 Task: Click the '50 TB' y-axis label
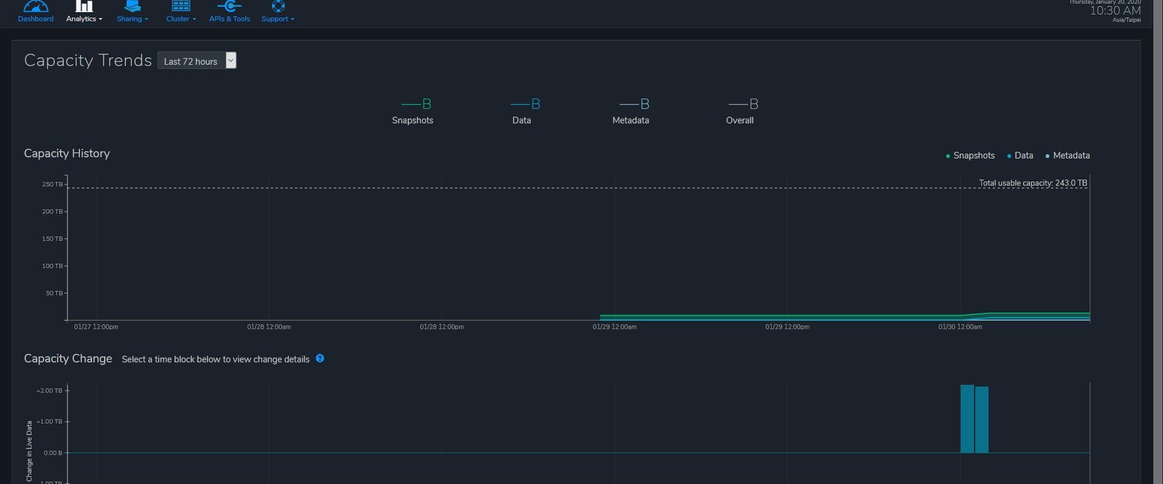click(54, 293)
